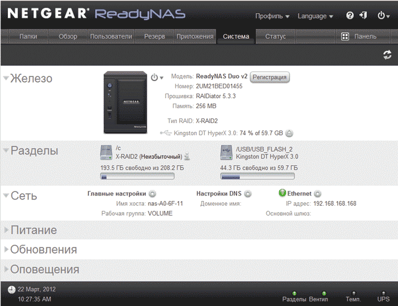The height and width of the screenshot is (306, 398).
Task: Open the device power dropdown near NAS image
Action: [157, 77]
